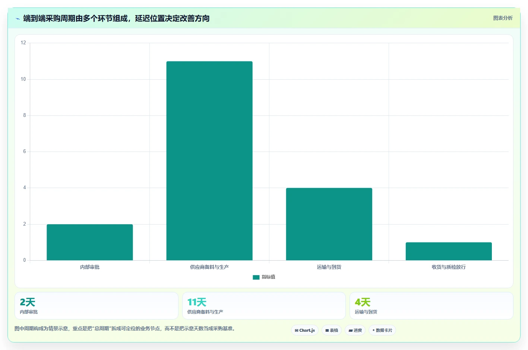Click the lightning icon beside the title

(x=18, y=19)
